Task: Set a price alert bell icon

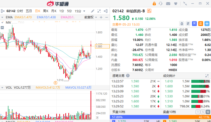Action: tap(182, 24)
